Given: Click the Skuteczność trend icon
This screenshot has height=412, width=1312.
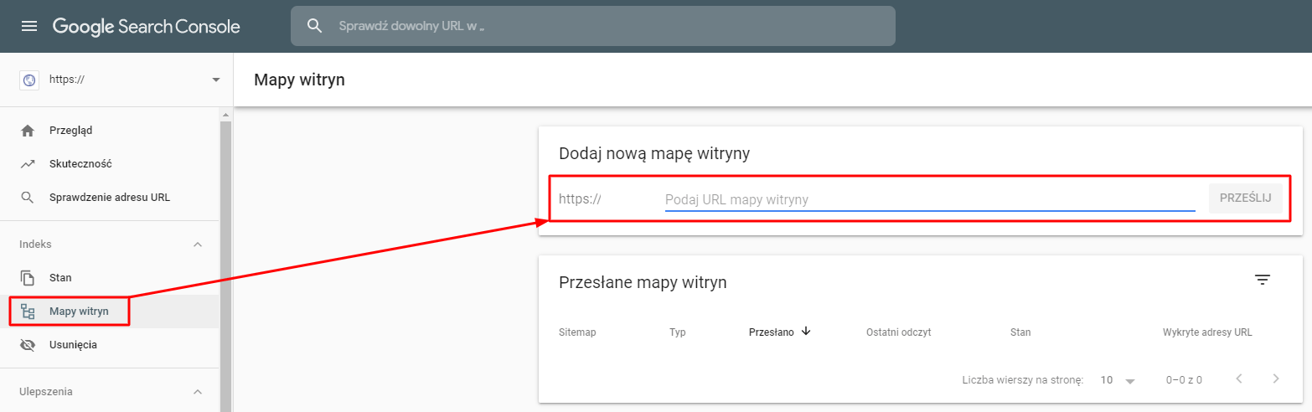Looking at the screenshot, I should (28, 164).
